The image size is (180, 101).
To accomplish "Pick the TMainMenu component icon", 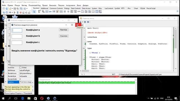I will pyautogui.click(x=39, y=12).
